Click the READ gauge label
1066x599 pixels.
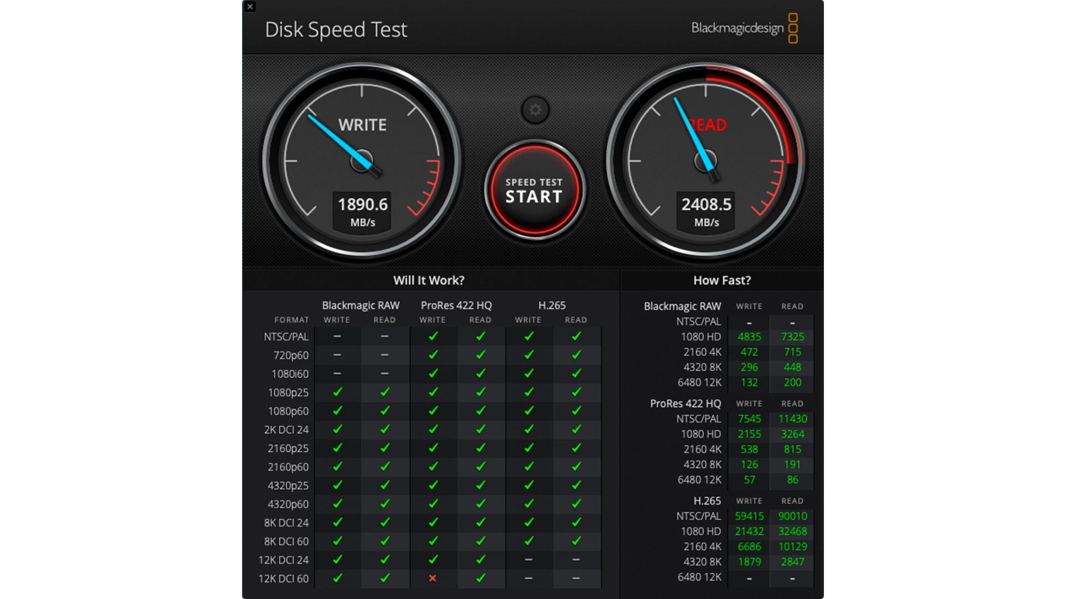pos(707,125)
